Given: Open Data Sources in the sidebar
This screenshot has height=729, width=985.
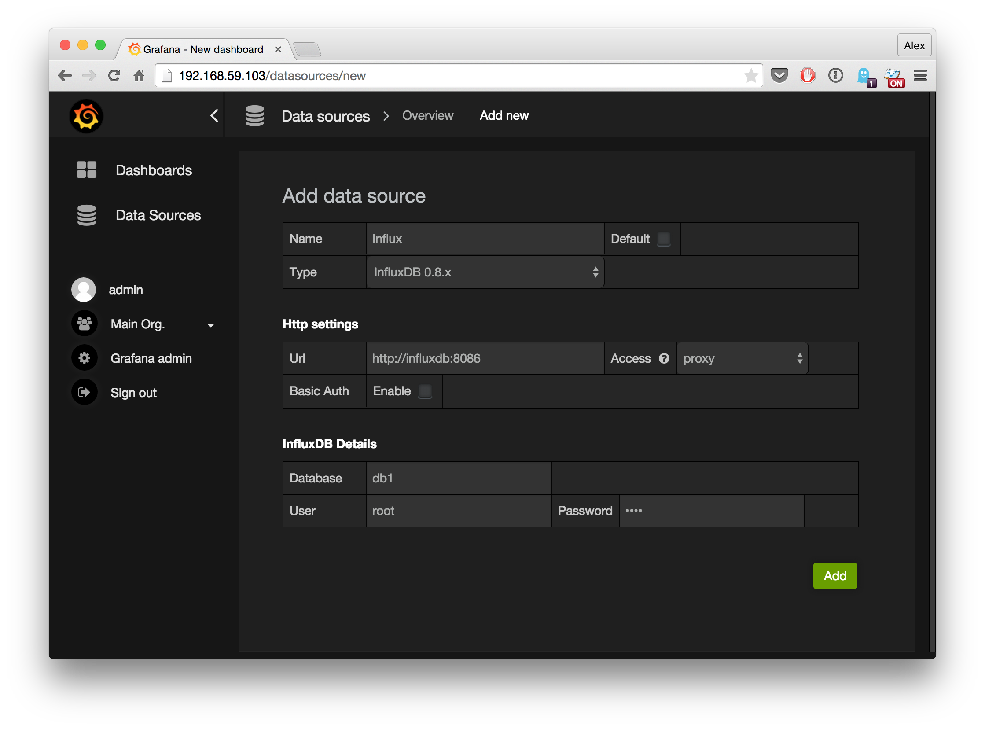Looking at the screenshot, I should [x=158, y=215].
